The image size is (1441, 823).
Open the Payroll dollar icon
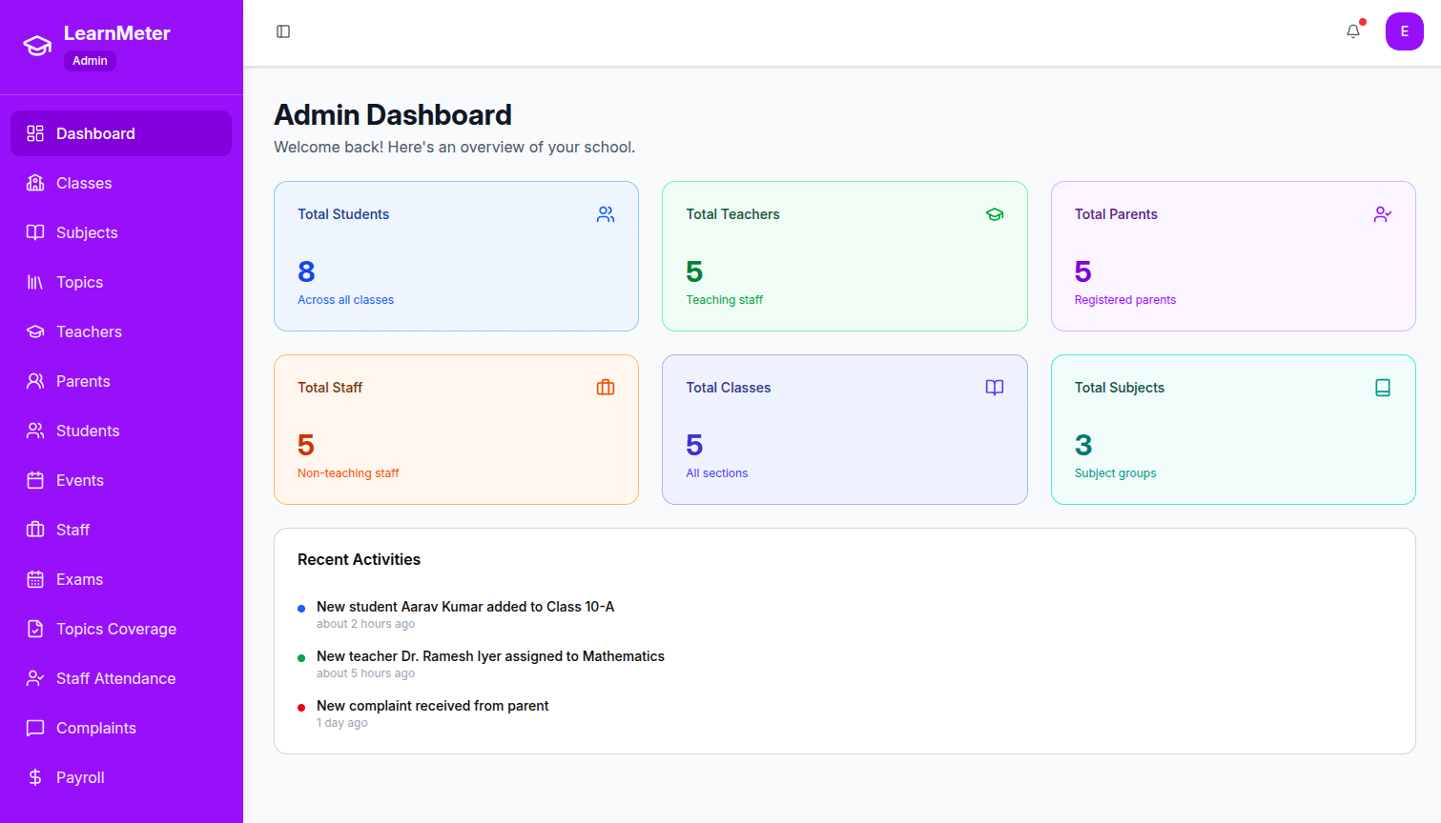[x=35, y=777]
